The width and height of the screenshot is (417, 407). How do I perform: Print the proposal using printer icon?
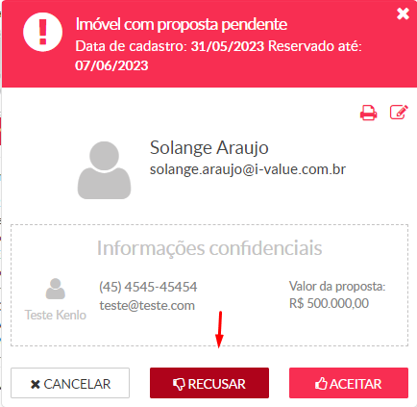(x=368, y=113)
